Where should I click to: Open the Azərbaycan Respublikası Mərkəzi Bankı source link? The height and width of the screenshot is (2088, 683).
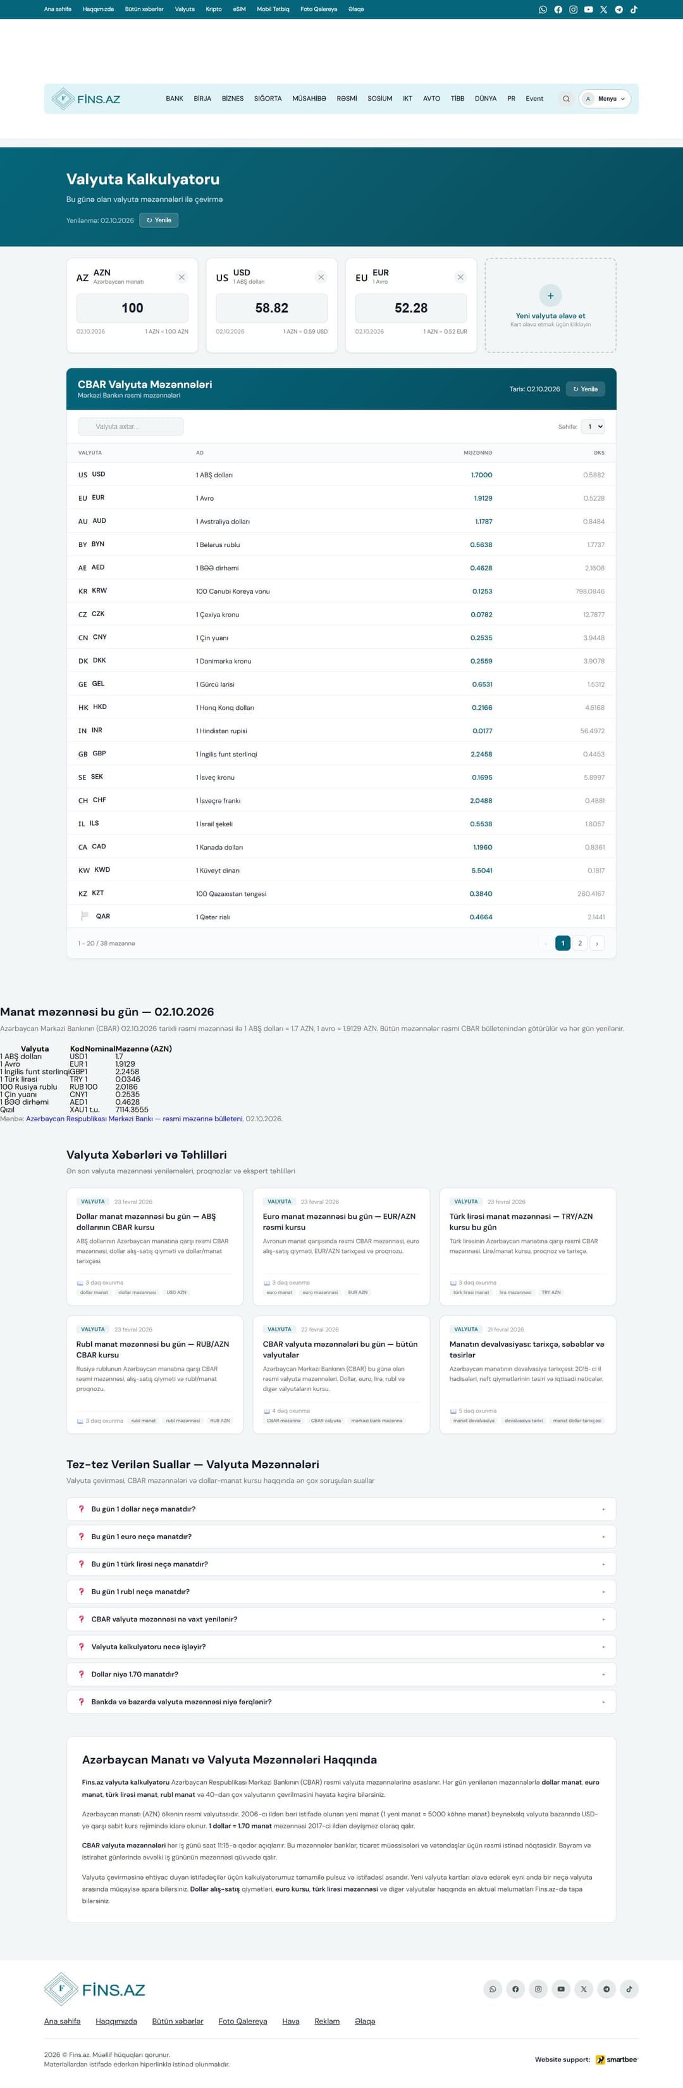[134, 1119]
